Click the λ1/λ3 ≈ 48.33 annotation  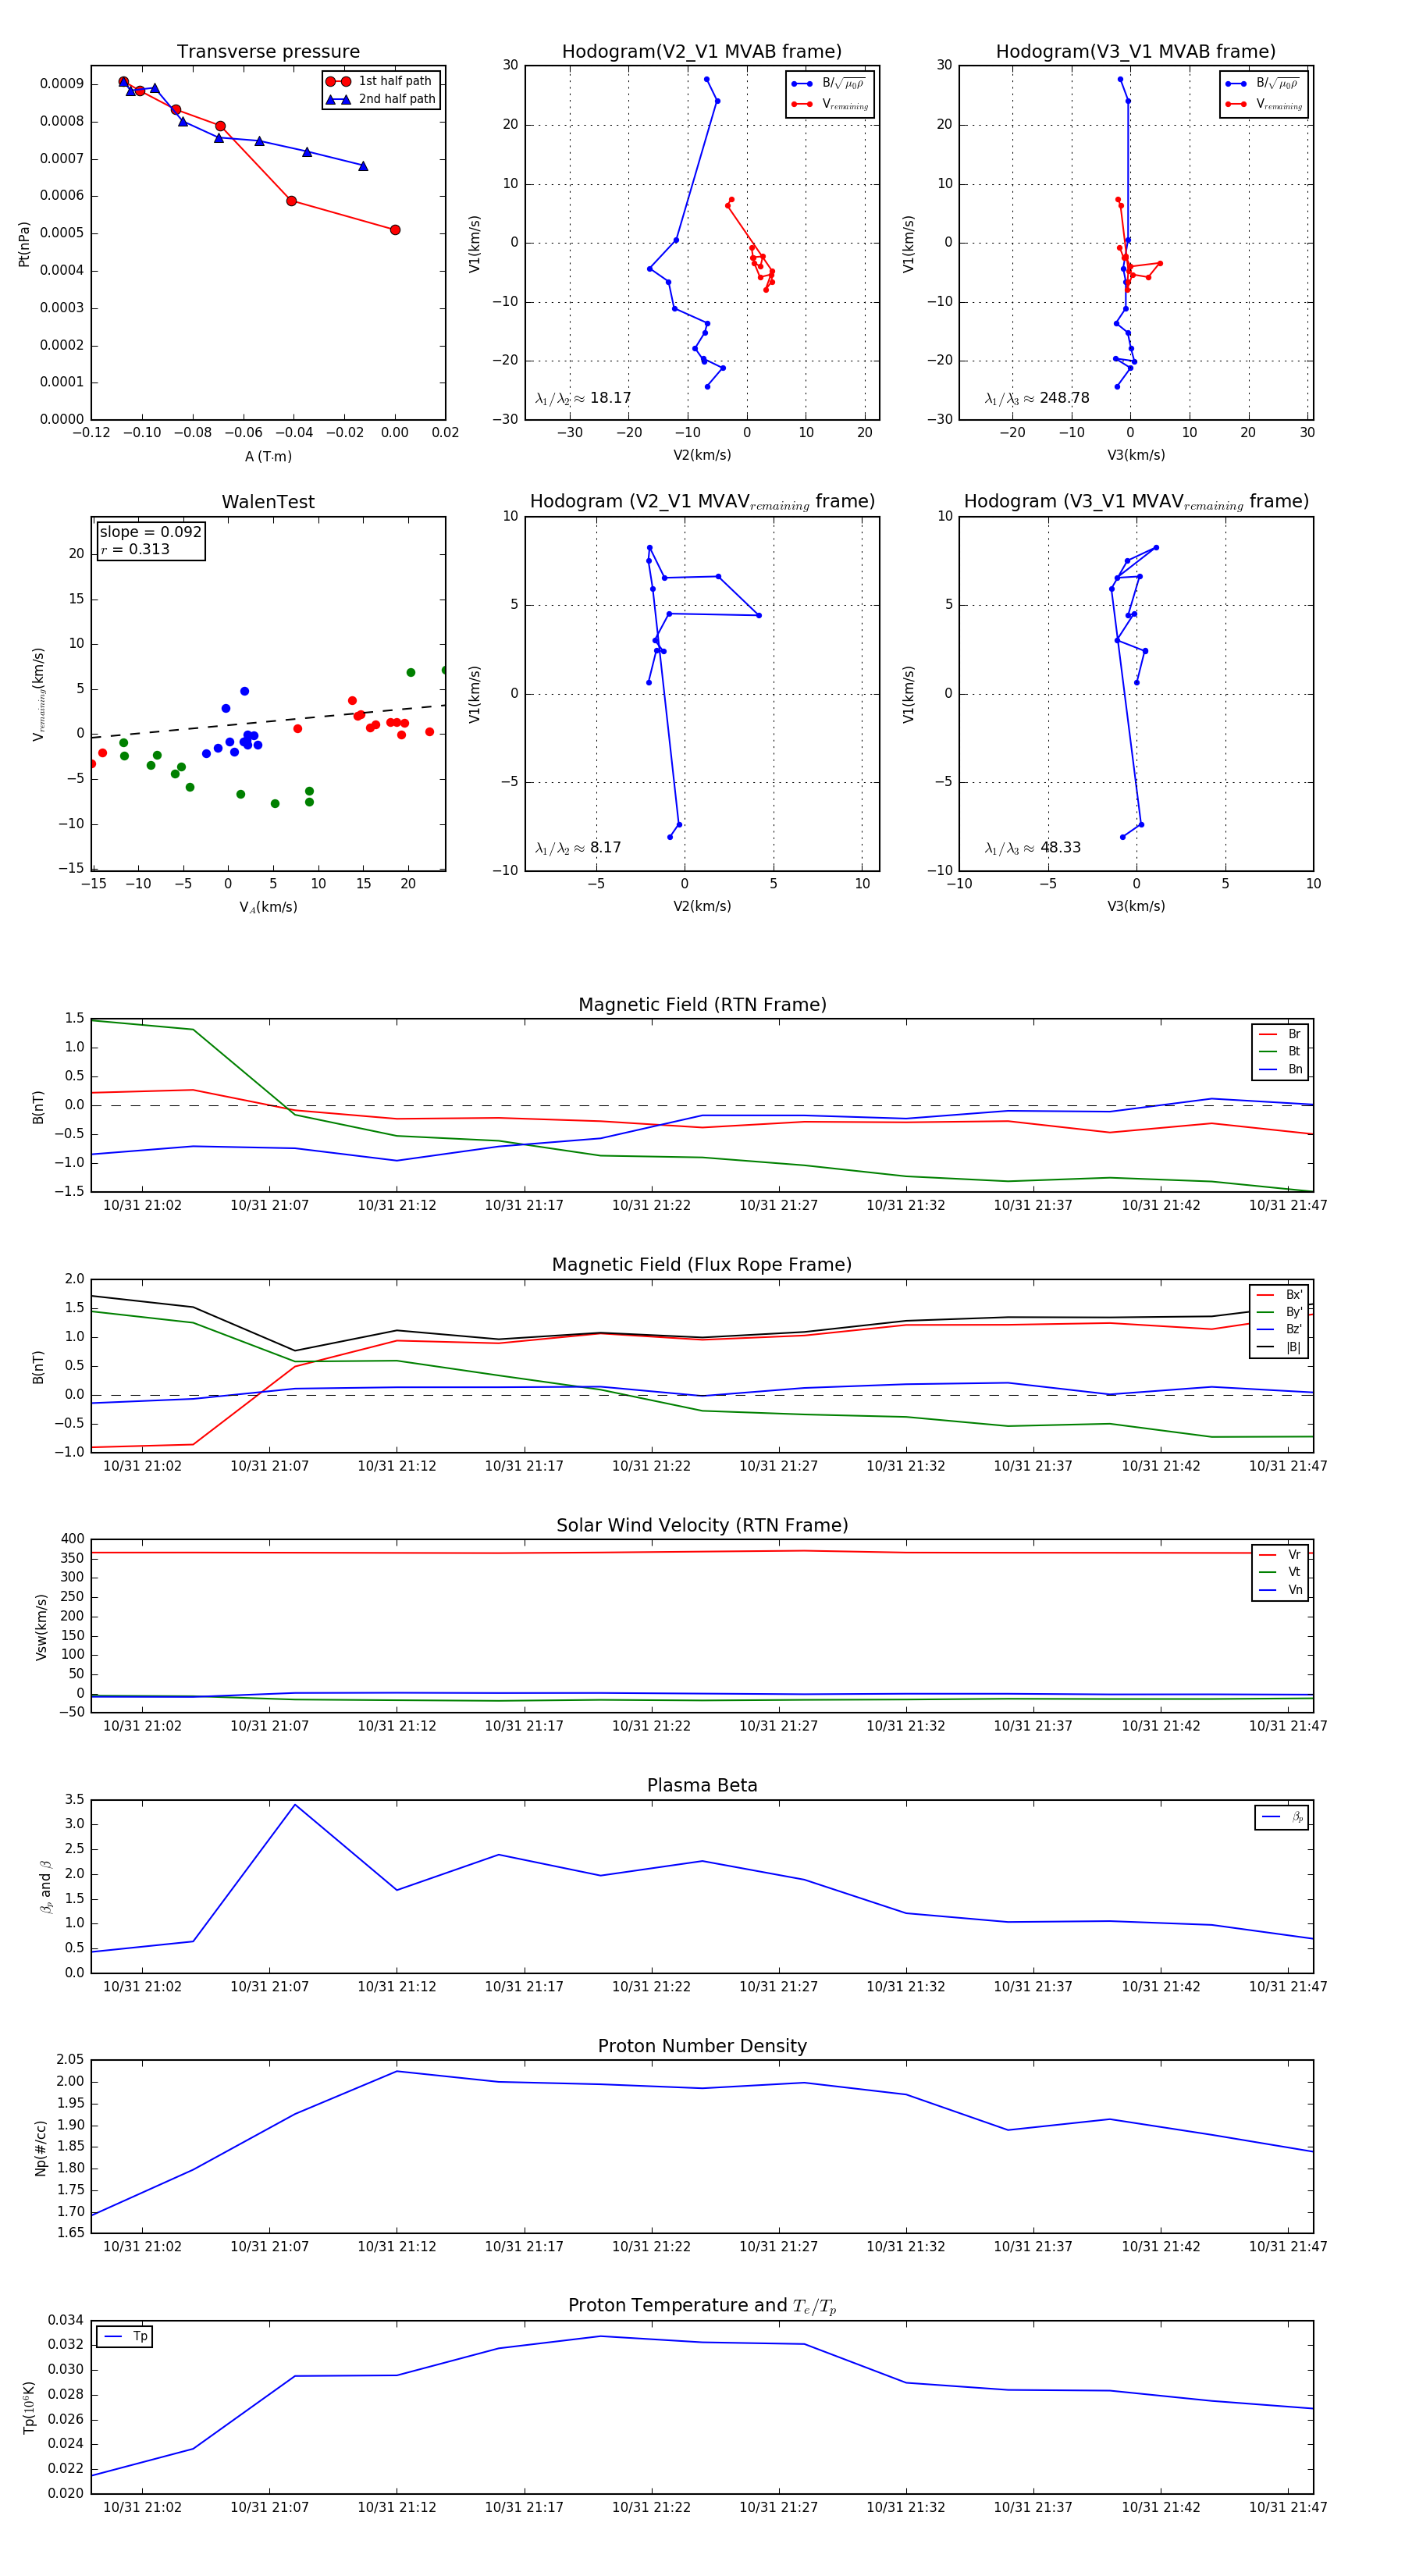(1033, 848)
